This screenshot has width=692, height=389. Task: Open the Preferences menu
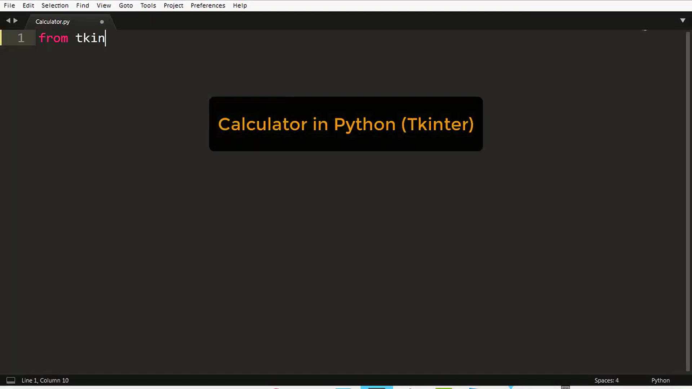tap(208, 5)
